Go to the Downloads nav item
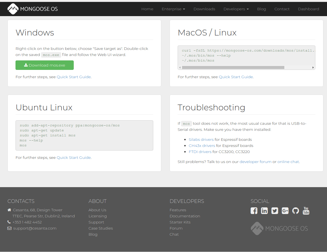The width and height of the screenshot is (327, 252). [x=204, y=9]
